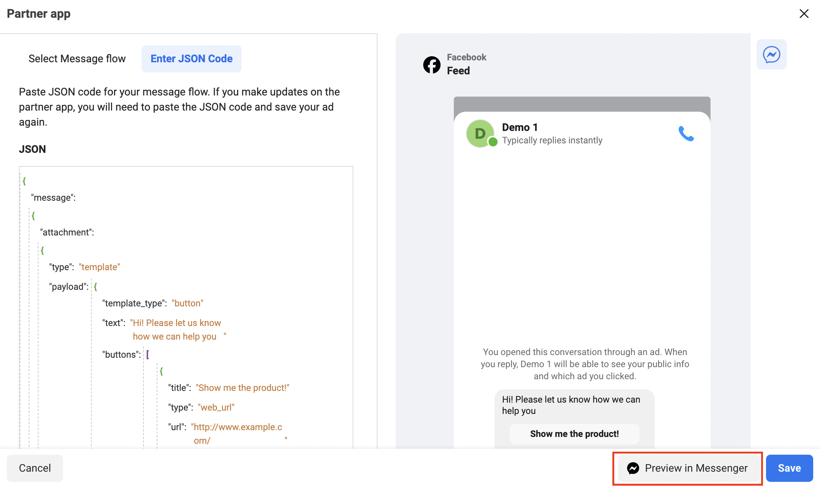This screenshot has height=486, width=820.
Task: Click the greeting message bubble text
Action: [571, 405]
